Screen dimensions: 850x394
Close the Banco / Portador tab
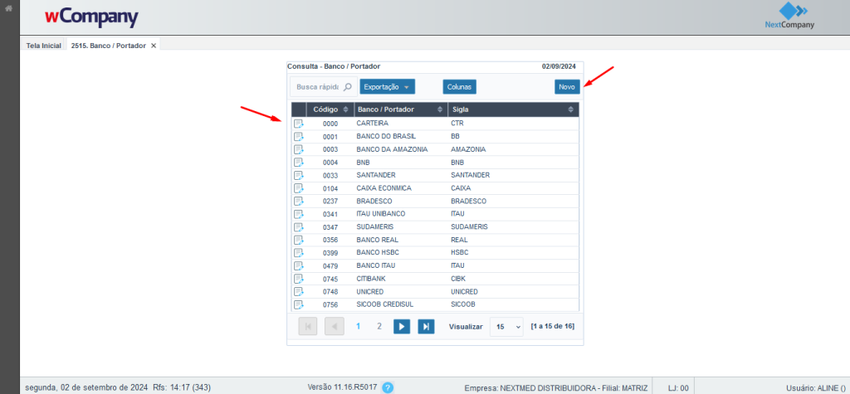tap(154, 46)
